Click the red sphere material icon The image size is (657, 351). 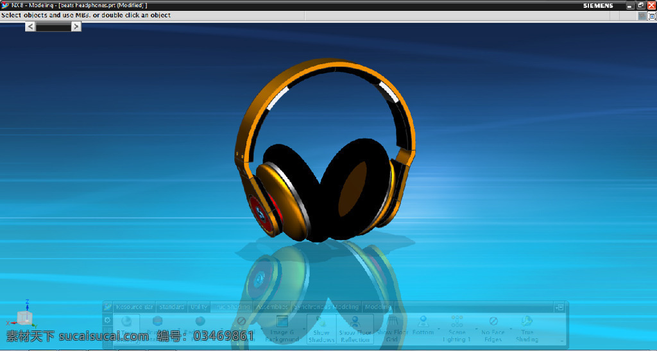(x=200, y=321)
